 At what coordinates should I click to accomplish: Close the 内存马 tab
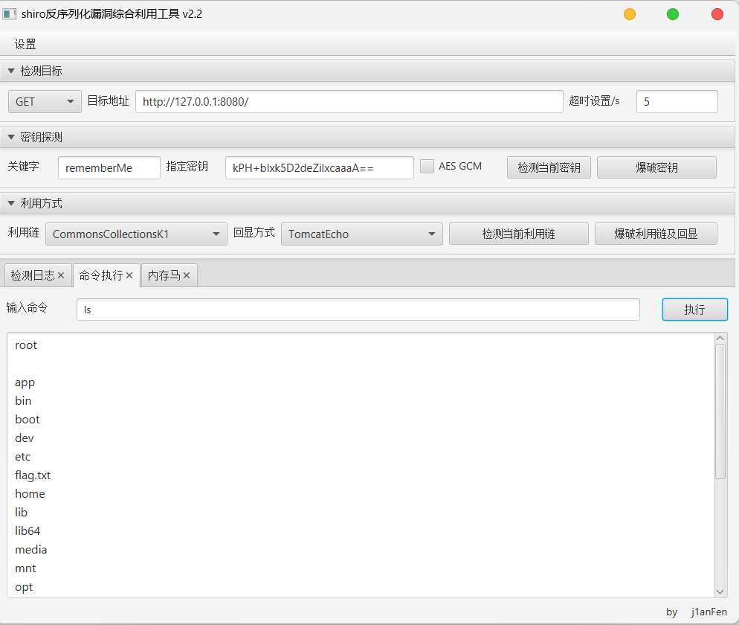pos(187,275)
